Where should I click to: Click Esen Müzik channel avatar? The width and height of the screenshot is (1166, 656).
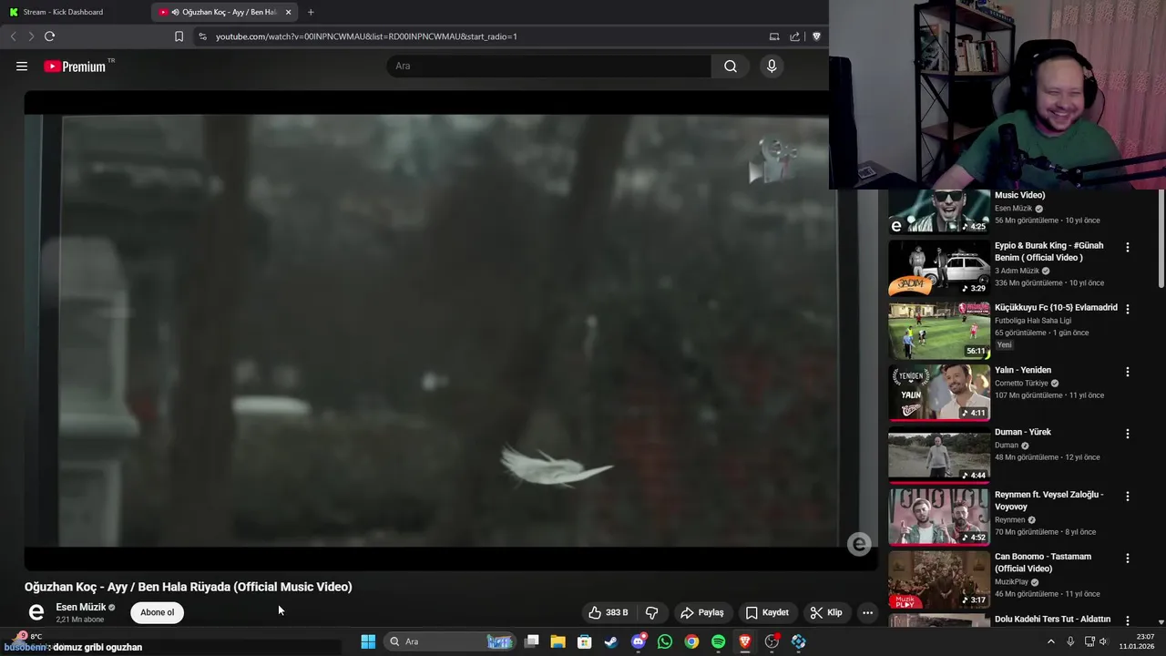pyautogui.click(x=36, y=612)
